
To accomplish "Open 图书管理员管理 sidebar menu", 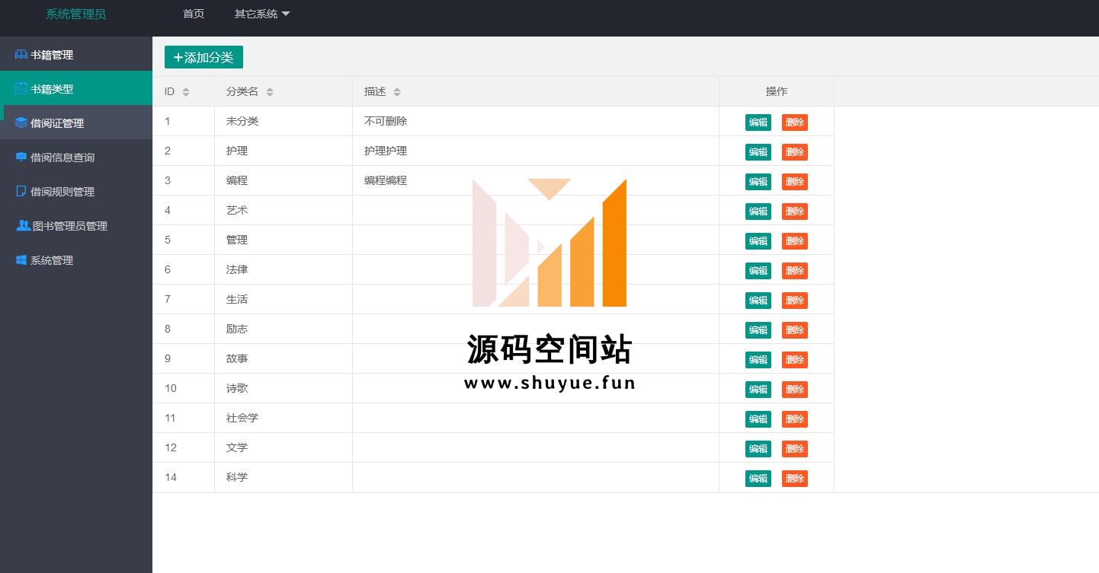I will (x=76, y=225).
